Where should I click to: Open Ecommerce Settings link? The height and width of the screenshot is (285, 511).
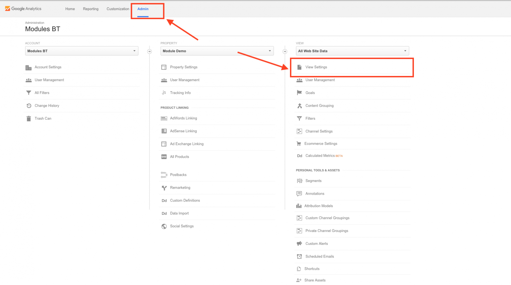pos(321,144)
